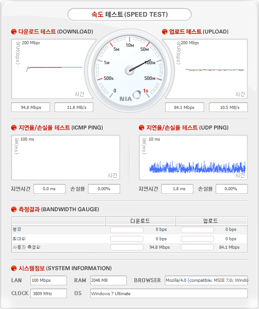Click the 최대값 row label
Image resolution: width=259 pixels, height=309 pixels.
click(x=19, y=238)
